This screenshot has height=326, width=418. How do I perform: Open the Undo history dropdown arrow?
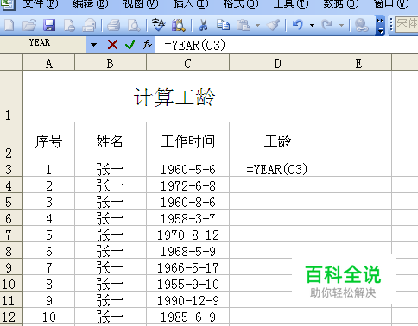(x=312, y=25)
